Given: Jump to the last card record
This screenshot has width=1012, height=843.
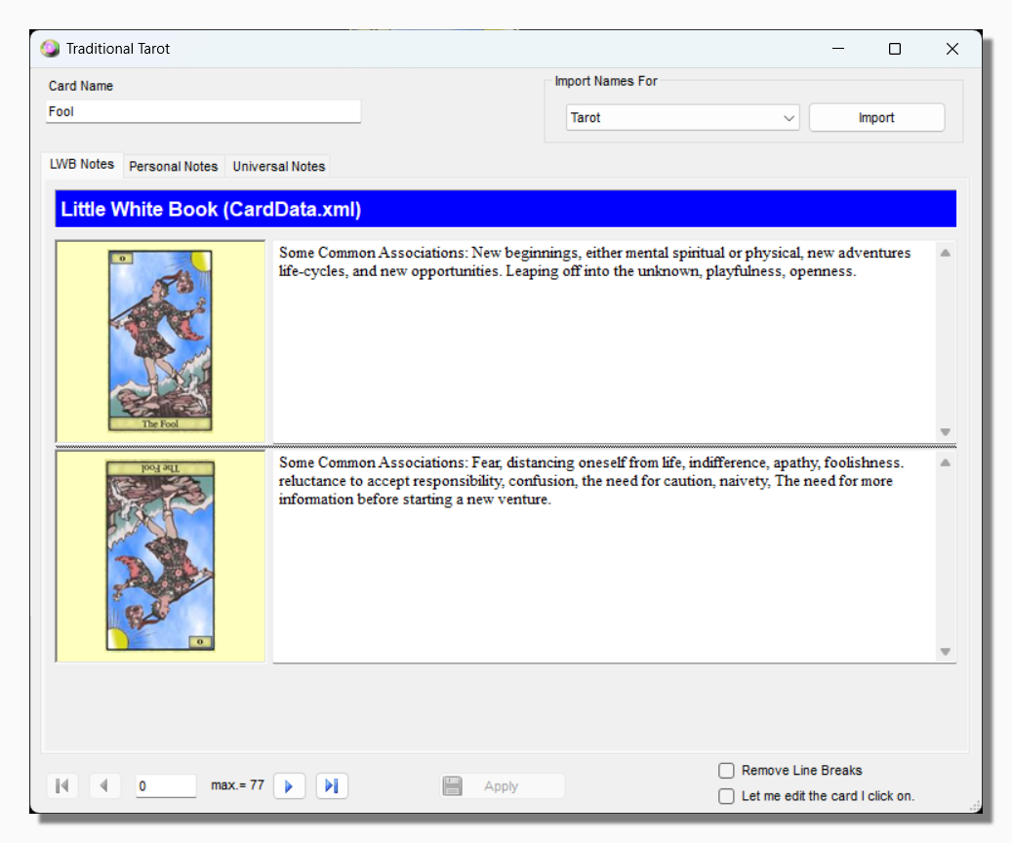Looking at the screenshot, I should (332, 785).
